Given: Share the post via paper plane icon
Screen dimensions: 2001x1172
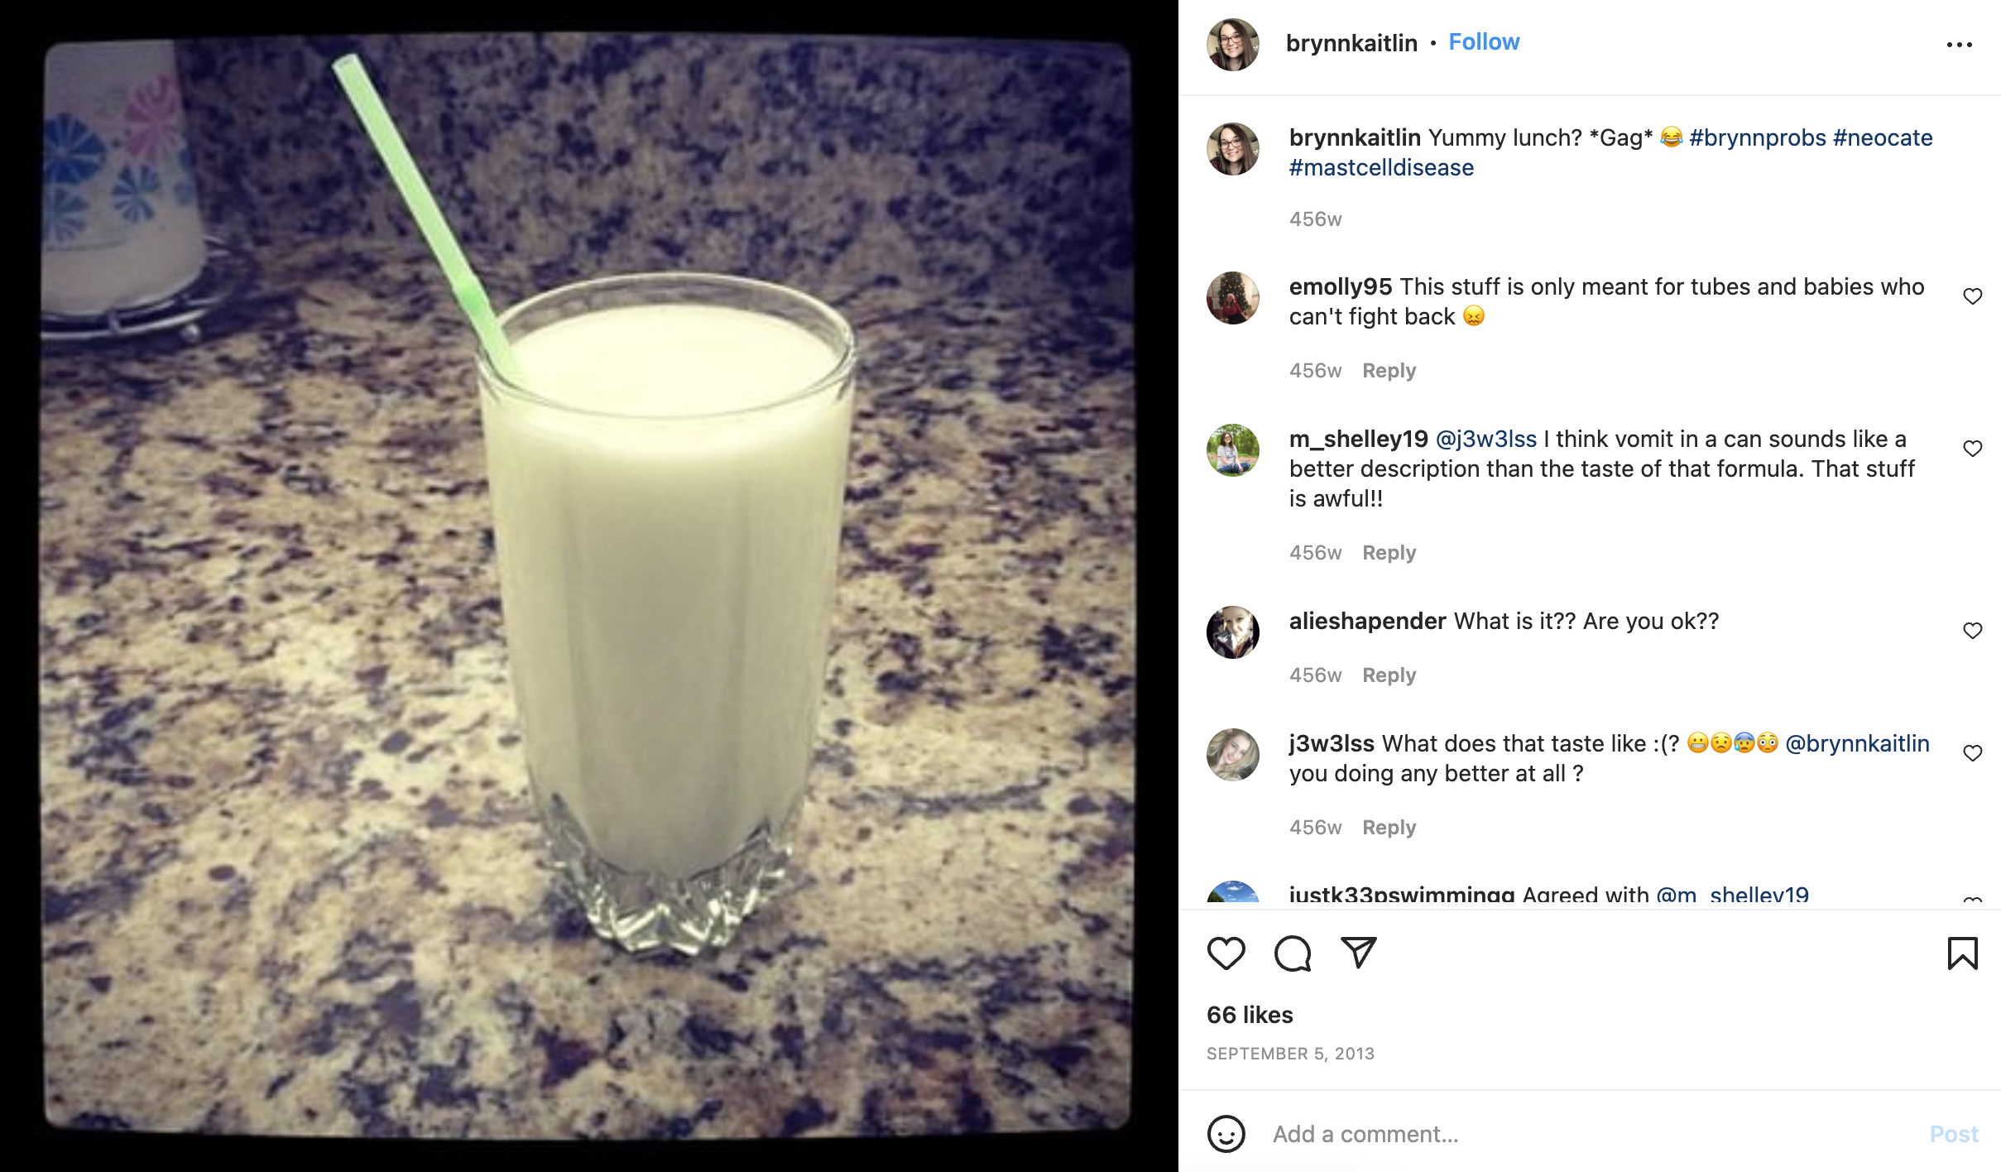Looking at the screenshot, I should (x=1359, y=953).
